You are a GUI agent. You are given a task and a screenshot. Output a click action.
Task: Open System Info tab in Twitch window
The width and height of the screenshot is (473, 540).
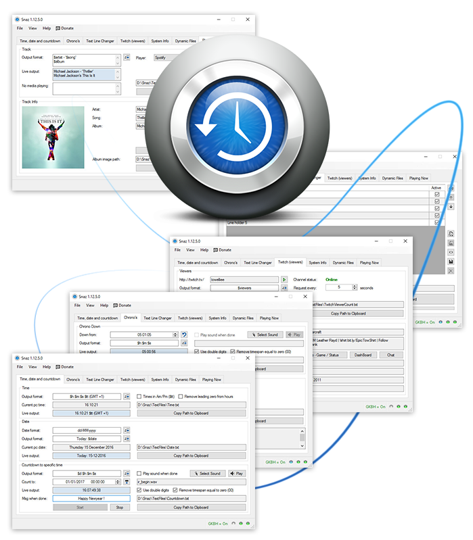tap(317, 263)
